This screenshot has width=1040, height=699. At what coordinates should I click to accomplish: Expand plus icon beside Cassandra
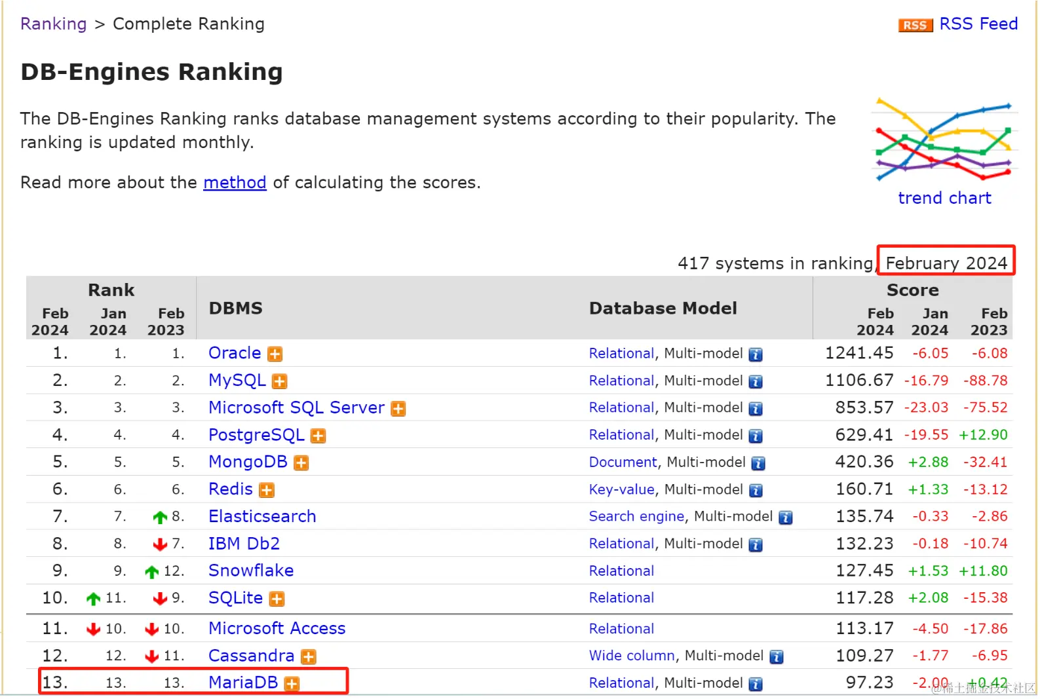point(309,656)
